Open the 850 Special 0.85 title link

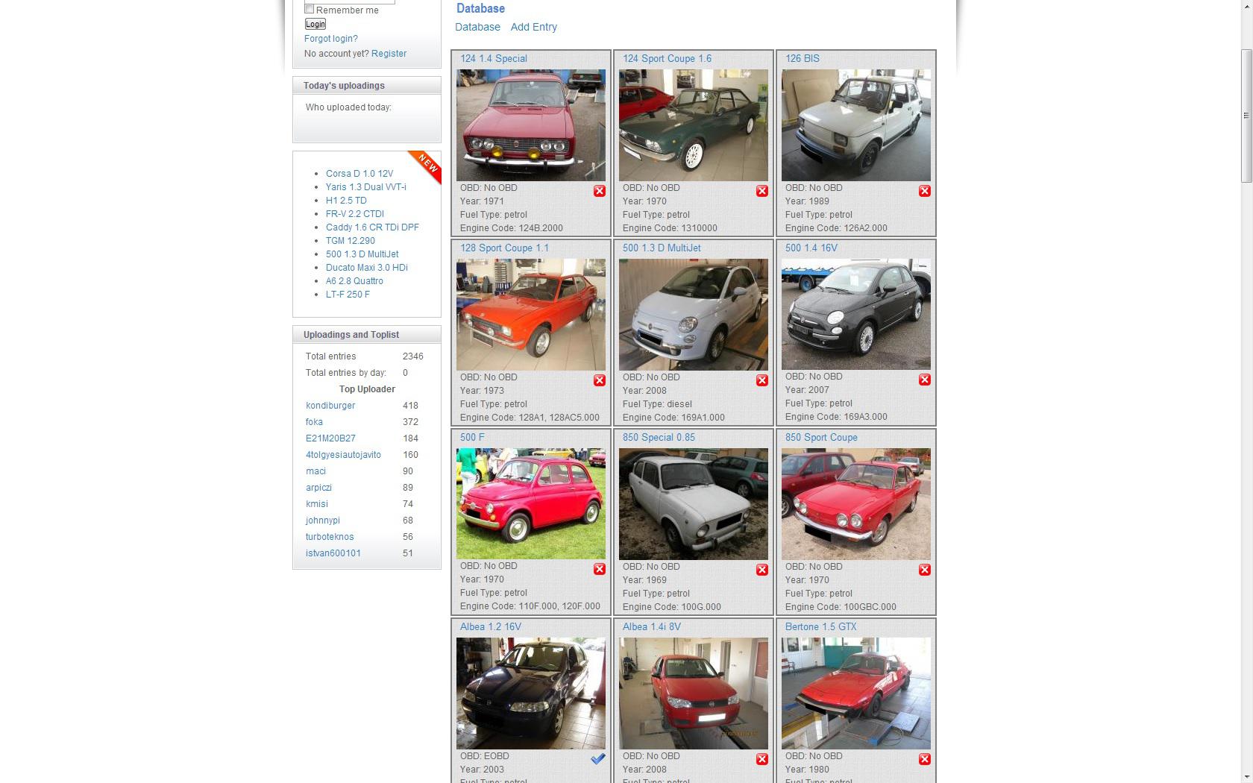pos(659,437)
